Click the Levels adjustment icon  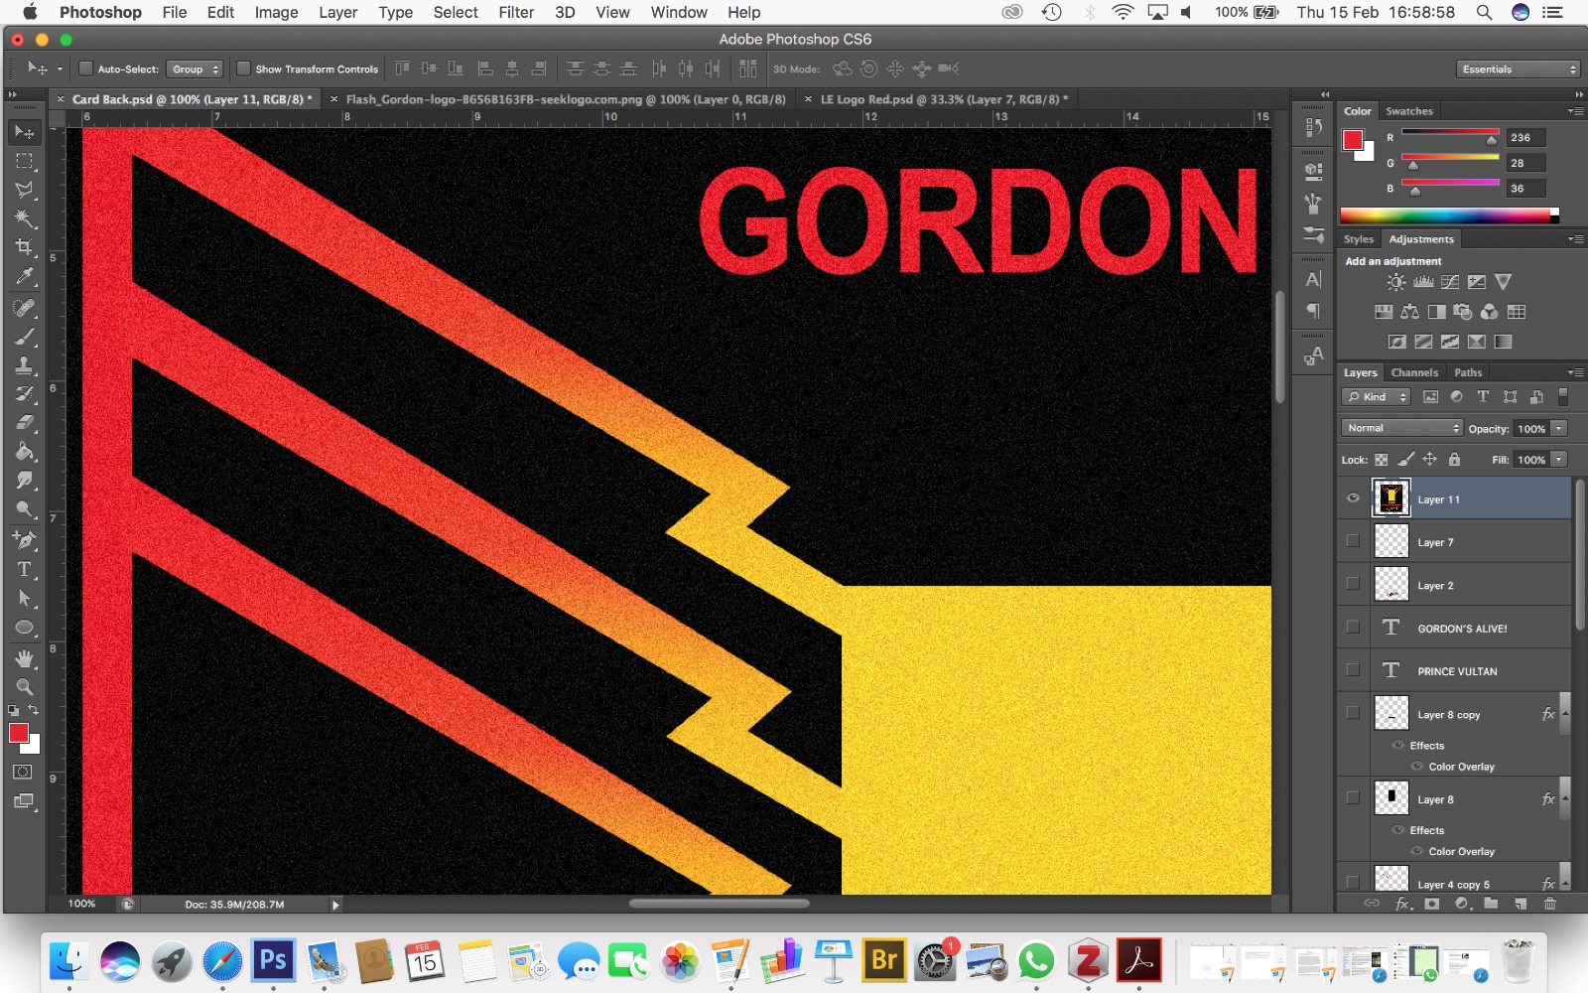(1423, 282)
